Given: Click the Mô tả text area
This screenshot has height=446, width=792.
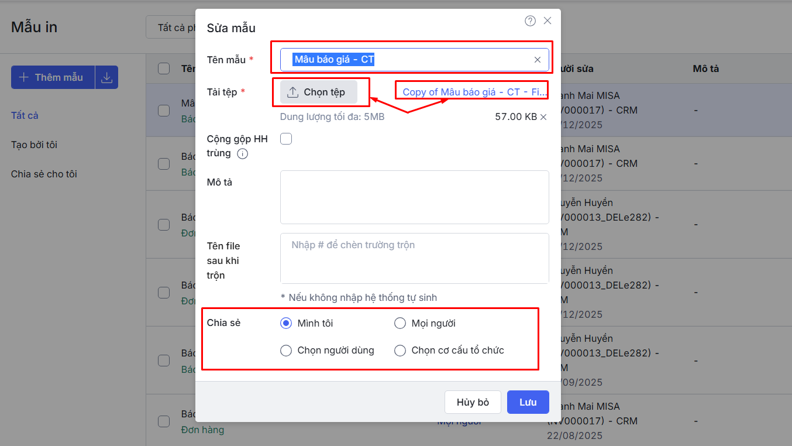Looking at the screenshot, I should [414, 197].
